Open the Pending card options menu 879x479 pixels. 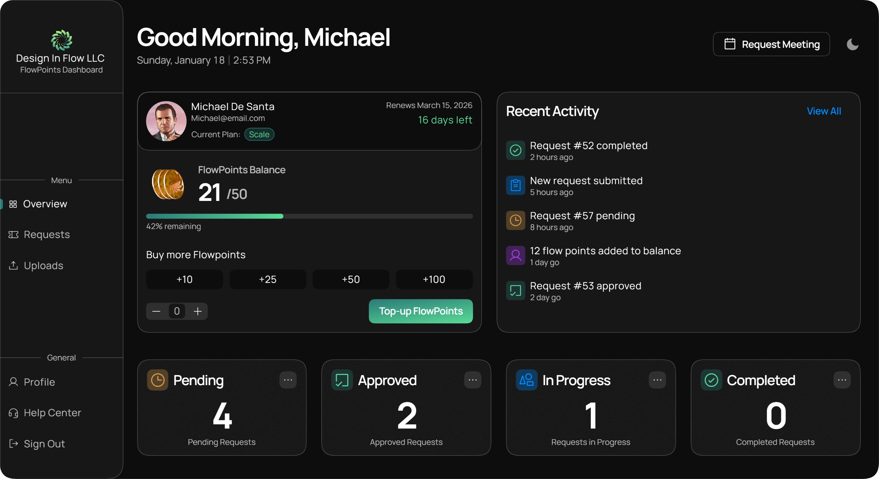pos(288,380)
